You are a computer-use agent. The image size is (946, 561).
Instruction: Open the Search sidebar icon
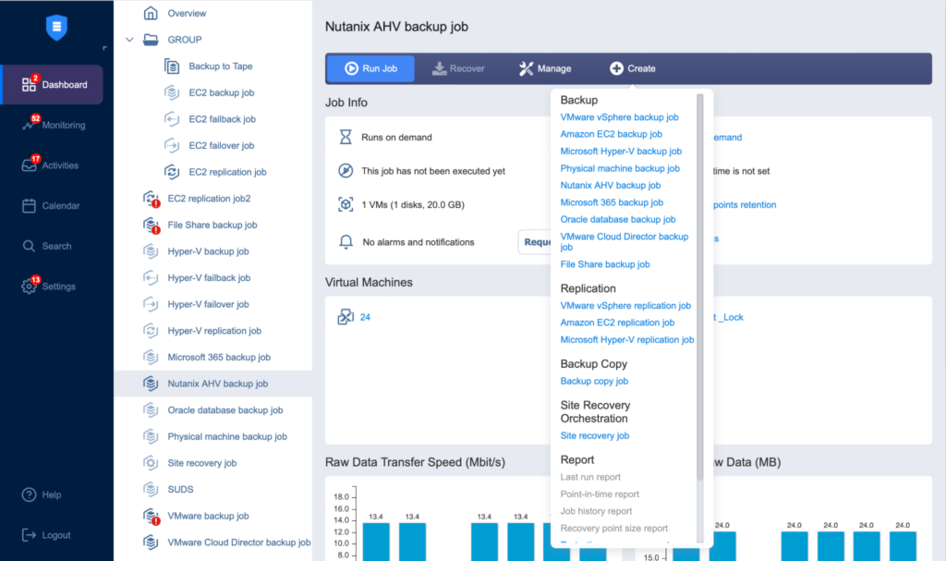point(29,246)
